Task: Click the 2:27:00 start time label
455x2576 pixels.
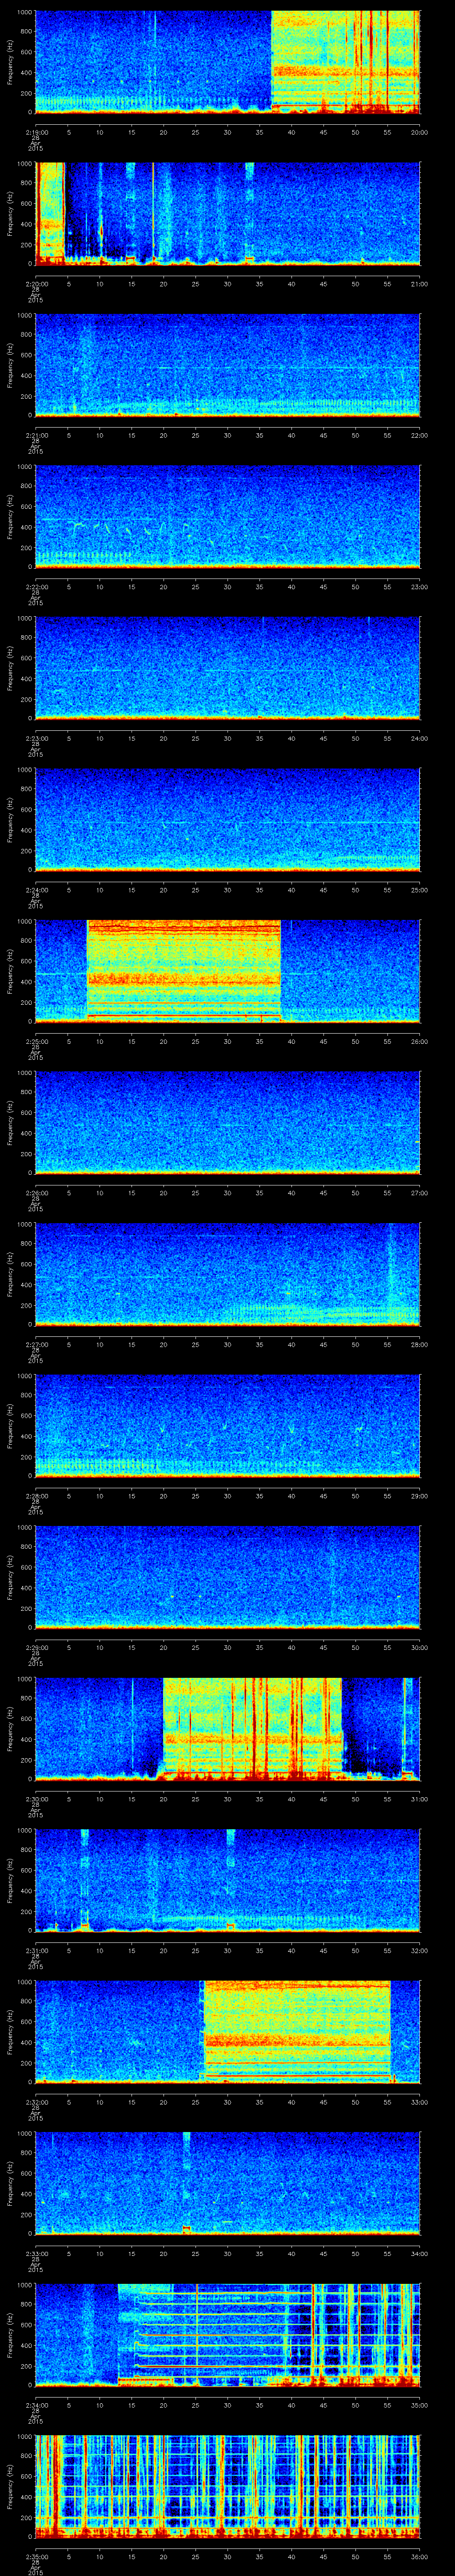Action: pos(37,1344)
